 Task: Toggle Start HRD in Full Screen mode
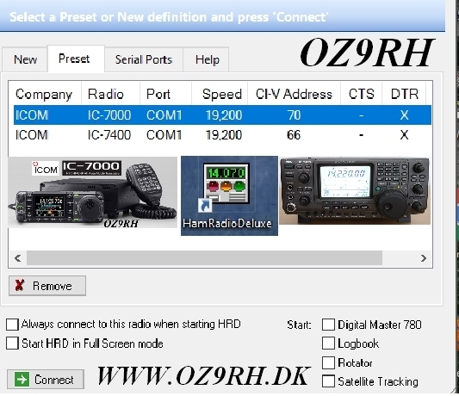tap(12, 343)
